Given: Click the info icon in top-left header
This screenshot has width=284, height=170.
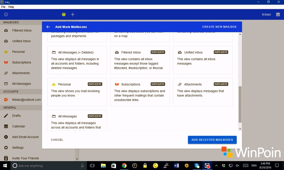Looking at the screenshot, I should point(6,15).
